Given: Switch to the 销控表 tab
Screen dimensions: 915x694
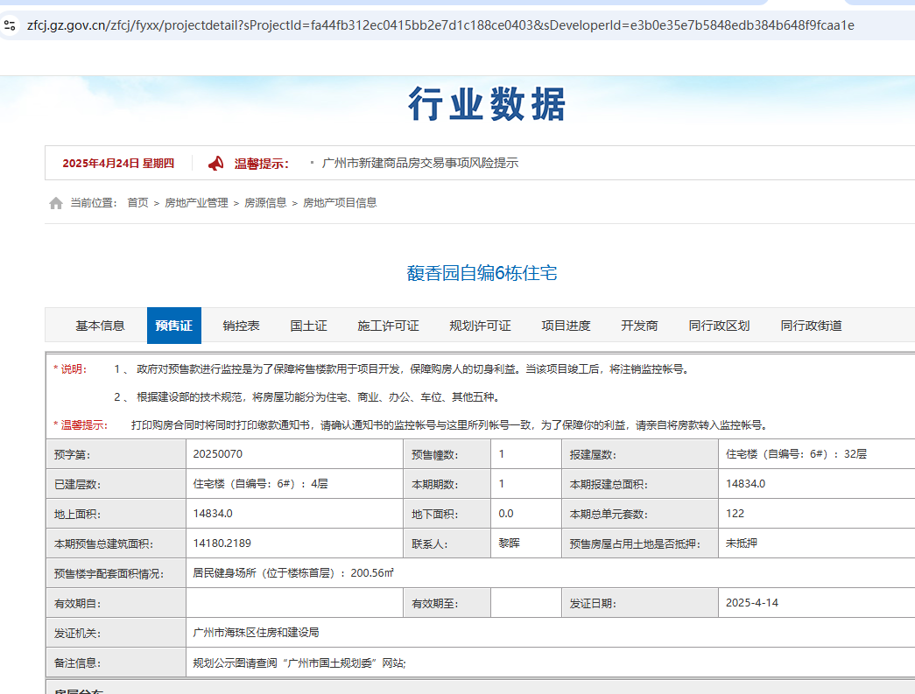Looking at the screenshot, I should tap(241, 326).
